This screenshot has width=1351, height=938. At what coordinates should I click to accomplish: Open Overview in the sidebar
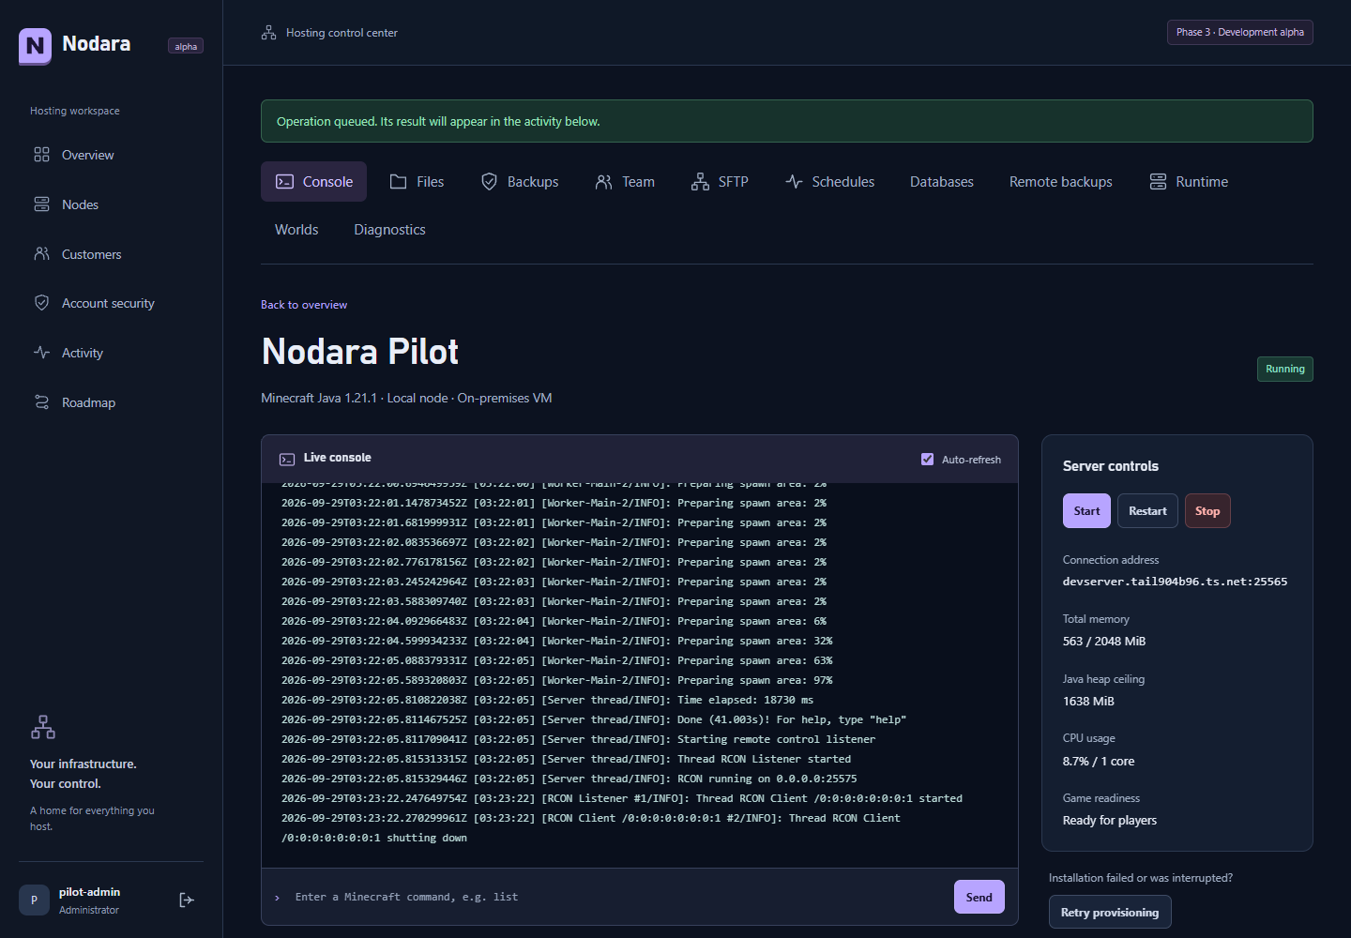coord(111,155)
